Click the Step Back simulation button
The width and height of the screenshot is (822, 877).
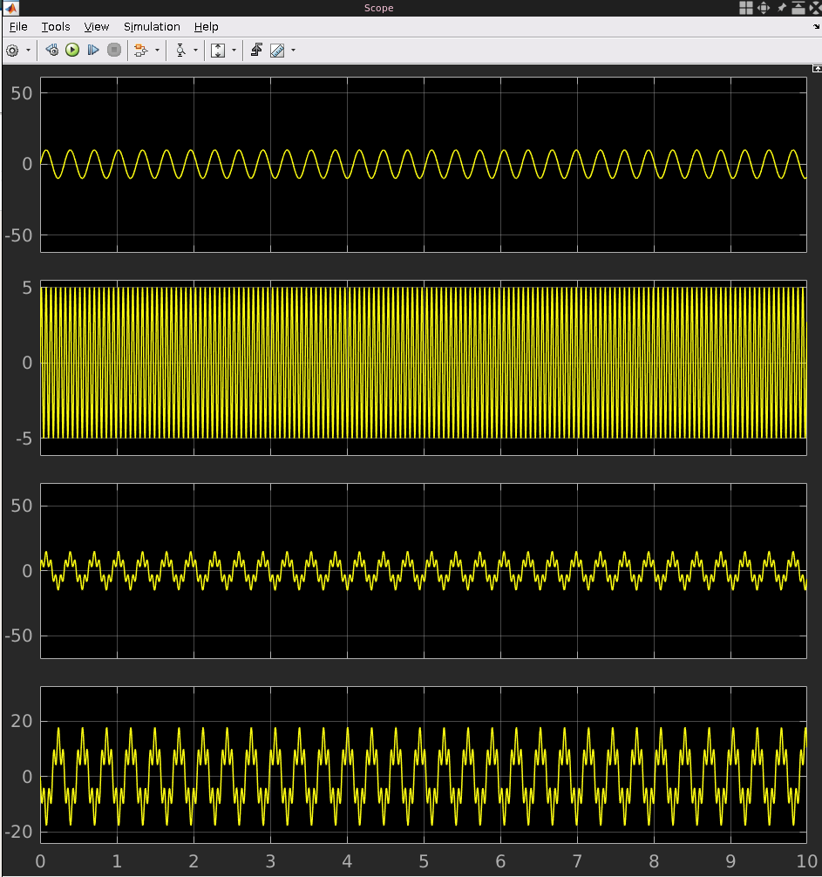pos(51,51)
